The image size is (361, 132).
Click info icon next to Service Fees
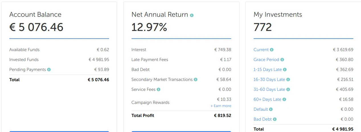[159, 89]
